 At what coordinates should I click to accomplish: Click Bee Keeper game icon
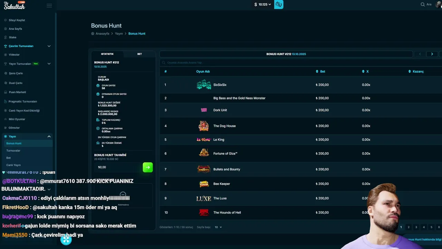pyautogui.click(x=204, y=184)
